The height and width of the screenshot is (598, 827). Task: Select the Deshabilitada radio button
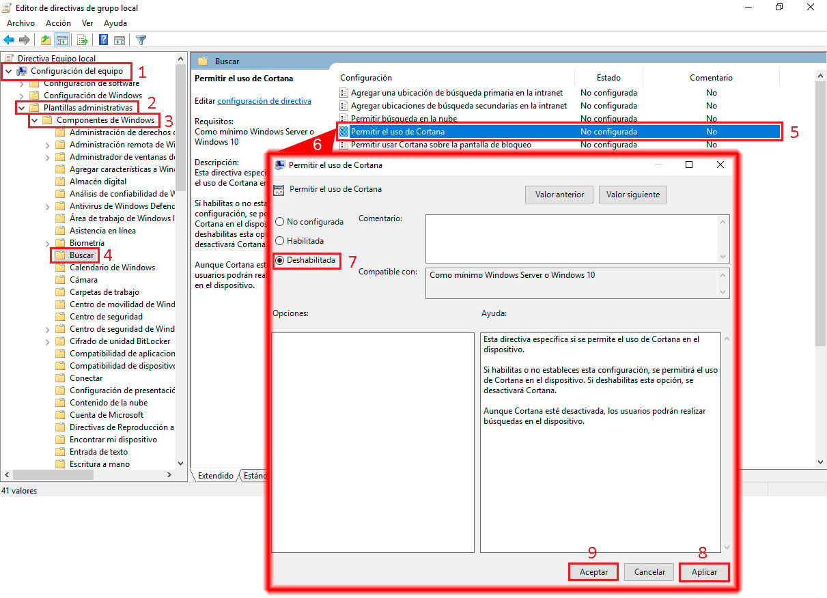coord(280,261)
